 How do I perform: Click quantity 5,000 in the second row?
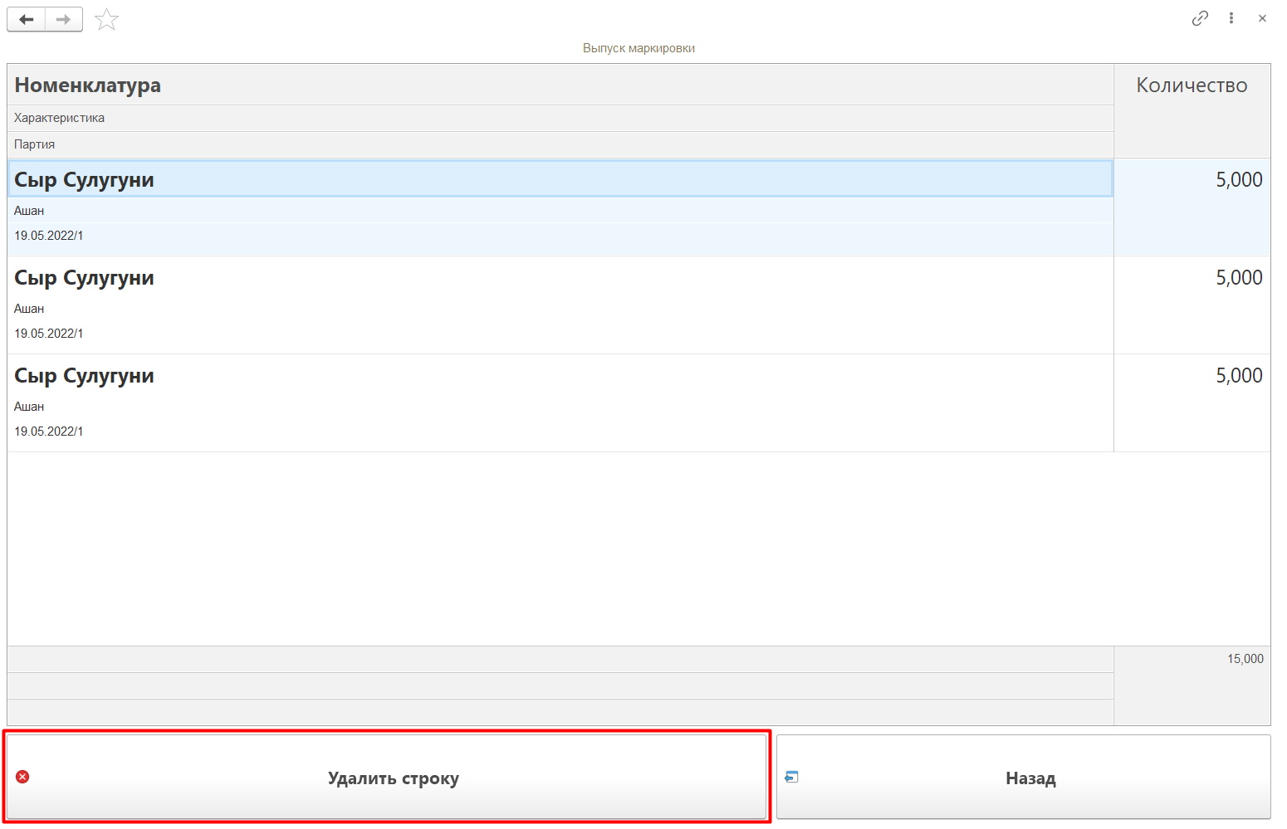pyautogui.click(x=1238, y=278)
